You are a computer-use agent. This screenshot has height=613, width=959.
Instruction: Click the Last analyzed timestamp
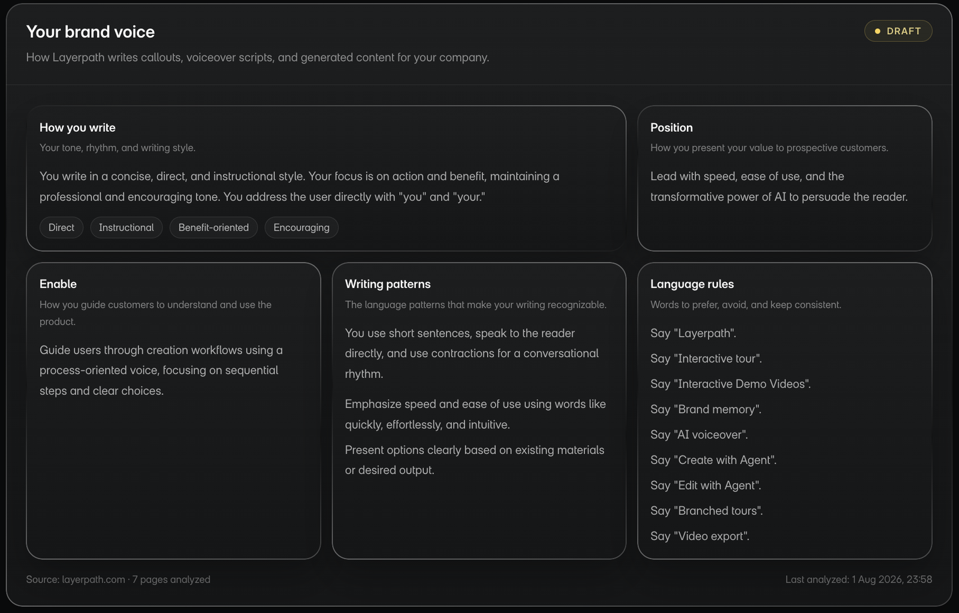[859, 579]
